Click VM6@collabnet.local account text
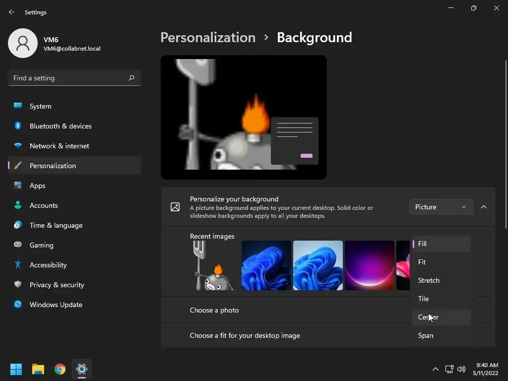The image size is (508, 381). [72, 49]
